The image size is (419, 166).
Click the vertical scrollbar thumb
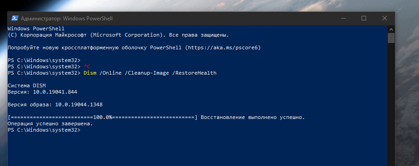pyautogui.click(x=391, y=38)
